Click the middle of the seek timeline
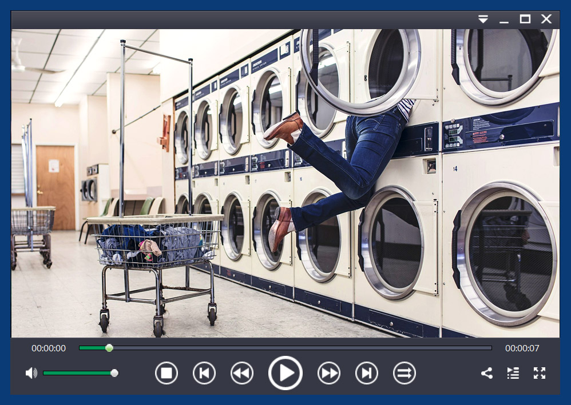 click(285, 348)
